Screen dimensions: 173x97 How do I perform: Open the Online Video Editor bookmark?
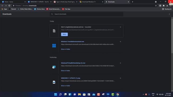click(25, 9)
